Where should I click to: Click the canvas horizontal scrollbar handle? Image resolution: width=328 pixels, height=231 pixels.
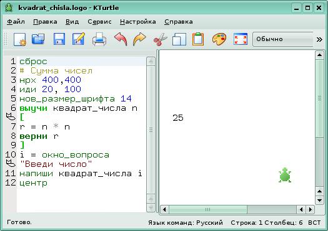[x=207, y=209]
